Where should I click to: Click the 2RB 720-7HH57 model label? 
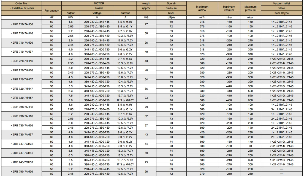point(22,98)
